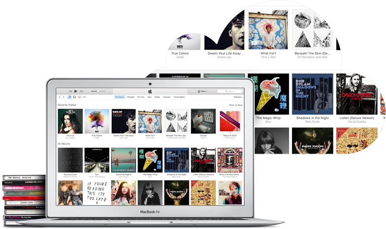Click the iTunes Search field
This screenshot has height=229, width=386.
(x=230, y=91)
